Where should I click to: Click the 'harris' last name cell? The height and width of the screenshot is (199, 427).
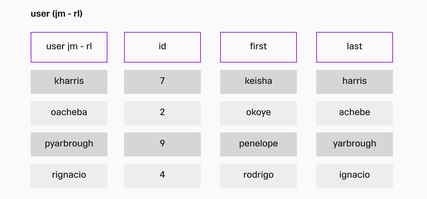click(355, 82)
